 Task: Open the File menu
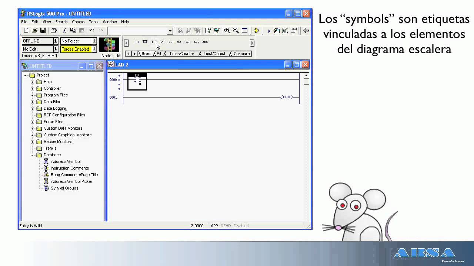(24, 22)
